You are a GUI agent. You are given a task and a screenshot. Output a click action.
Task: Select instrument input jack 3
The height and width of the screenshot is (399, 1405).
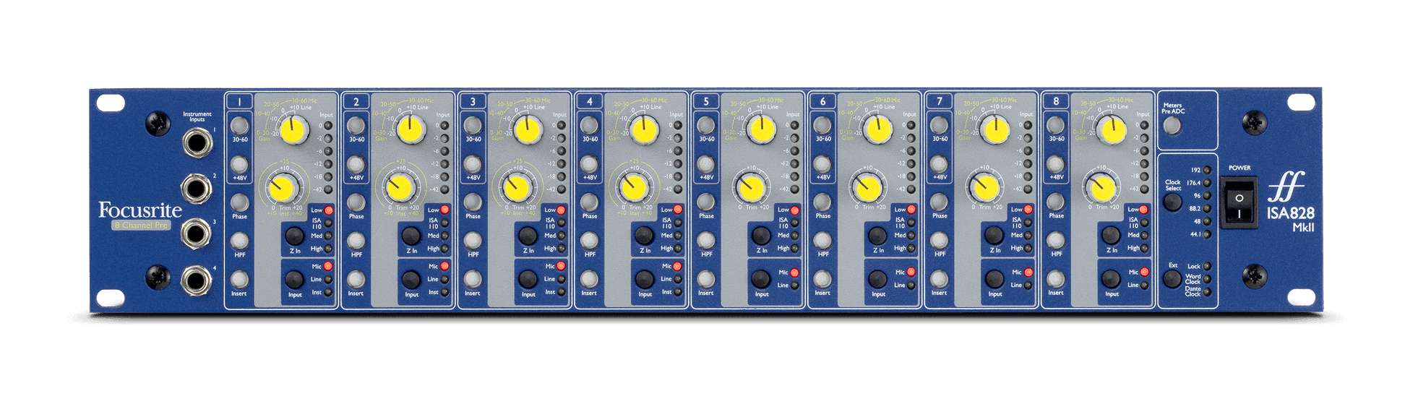tap(196, 234)
